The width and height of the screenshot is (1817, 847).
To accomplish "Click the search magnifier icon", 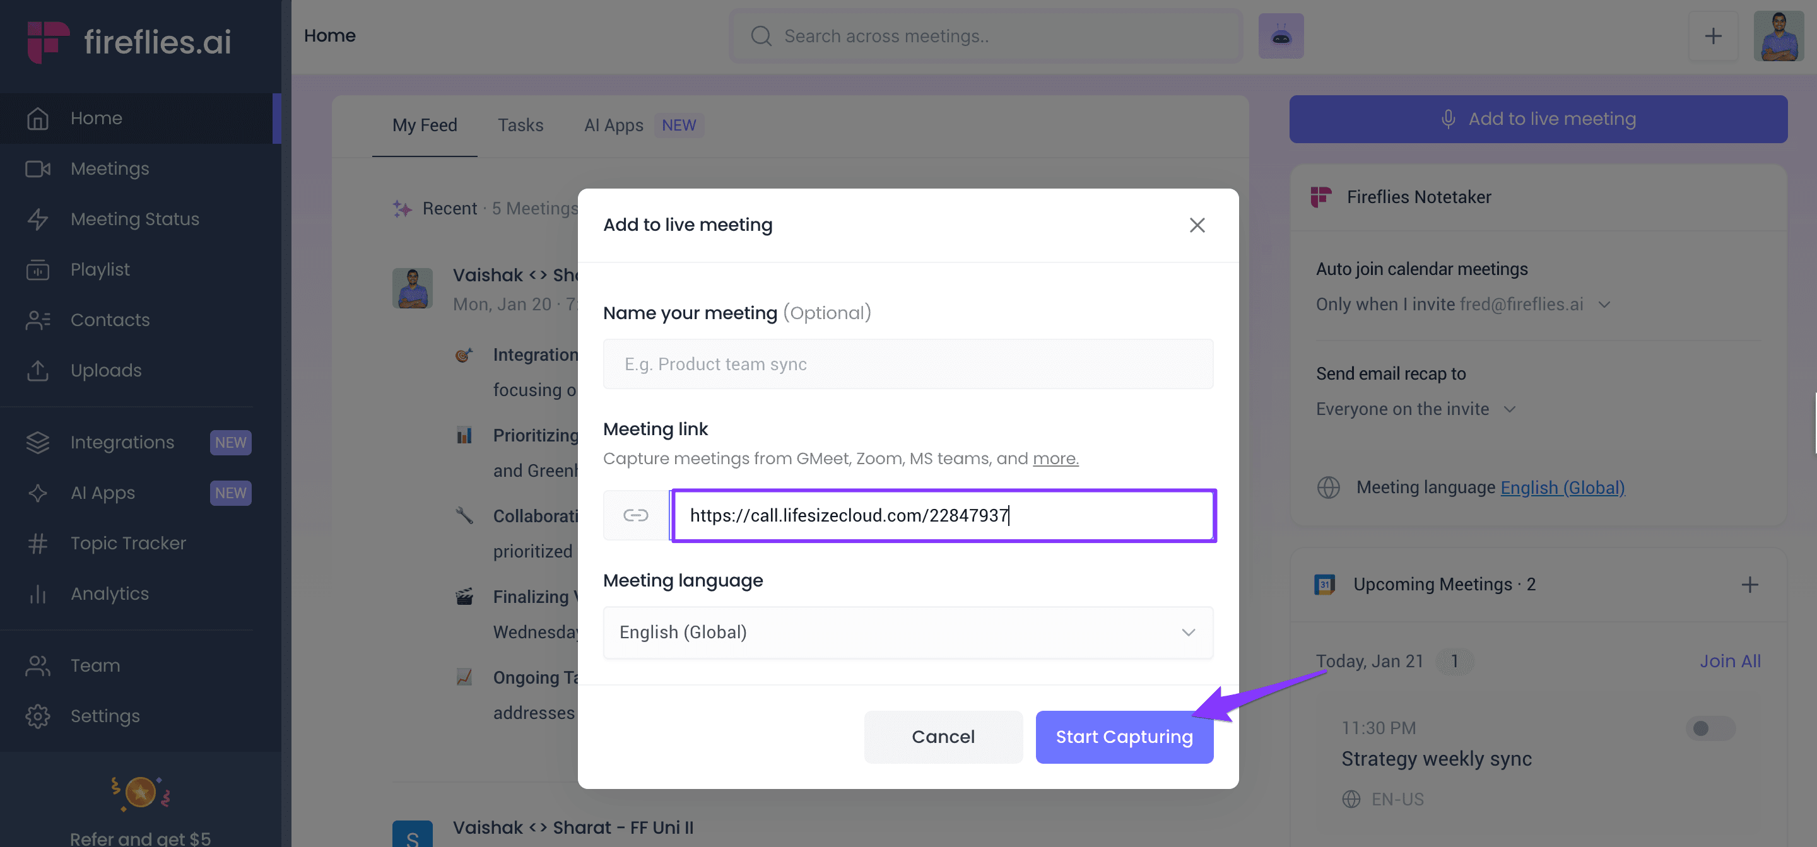I will coord(761,36).
